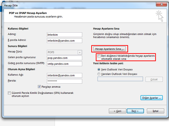Click the Geri back button
169x126 pixels.
(118, 111)
